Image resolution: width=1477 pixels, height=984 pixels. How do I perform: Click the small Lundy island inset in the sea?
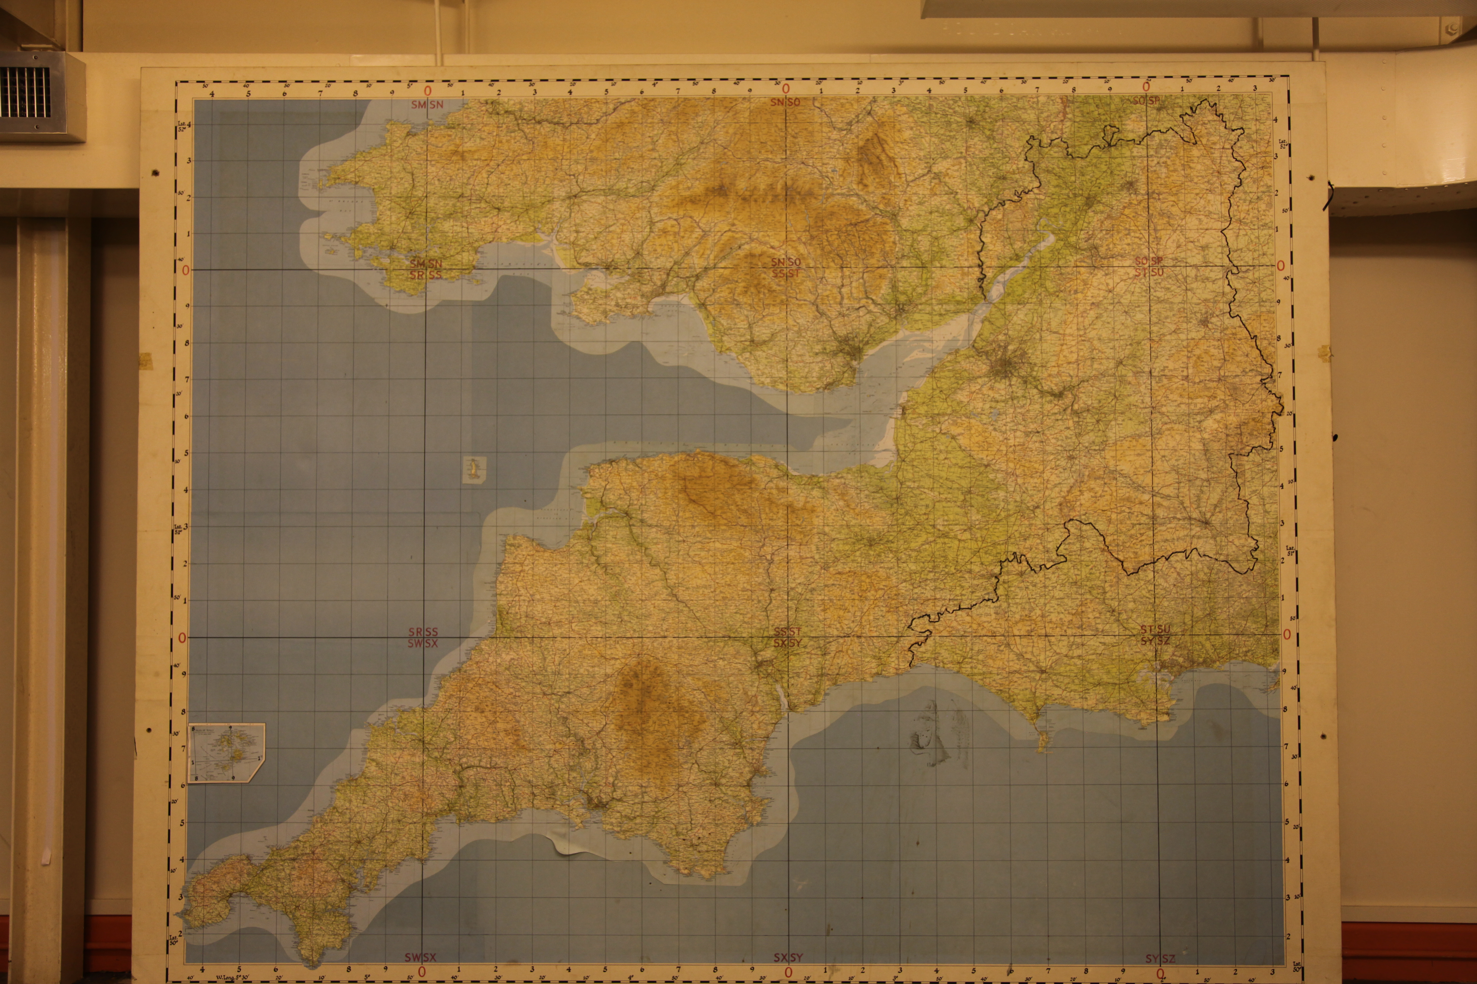click(474, 470)
